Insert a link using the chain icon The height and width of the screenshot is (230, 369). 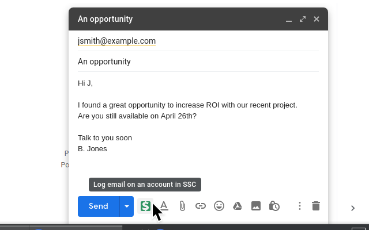coord(201,206)
